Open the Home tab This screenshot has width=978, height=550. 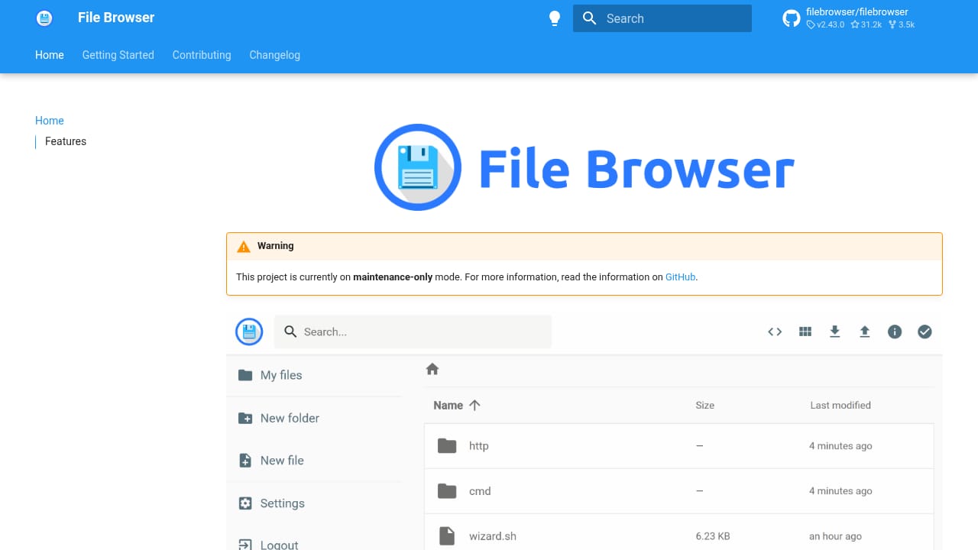click(x=50, y=55)
